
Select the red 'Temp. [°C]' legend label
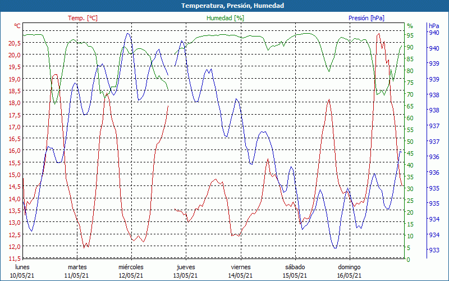coord(83,18)
